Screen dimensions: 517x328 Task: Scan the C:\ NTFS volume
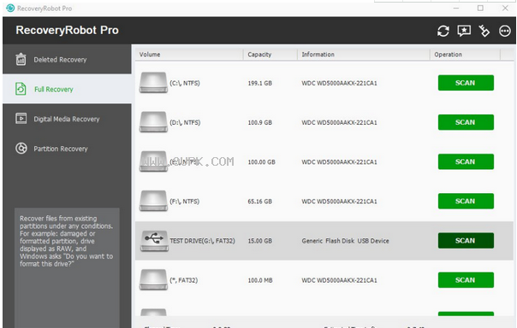pos(466,83)
